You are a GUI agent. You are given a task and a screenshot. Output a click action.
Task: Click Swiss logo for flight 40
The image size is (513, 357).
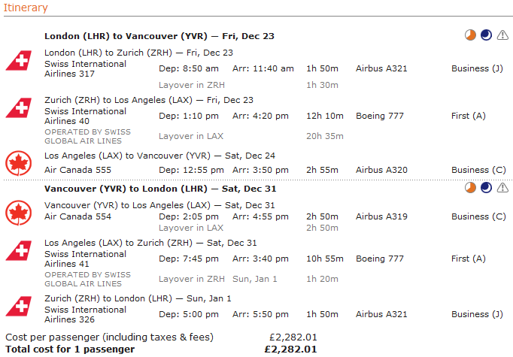click(x=17, y=108)
